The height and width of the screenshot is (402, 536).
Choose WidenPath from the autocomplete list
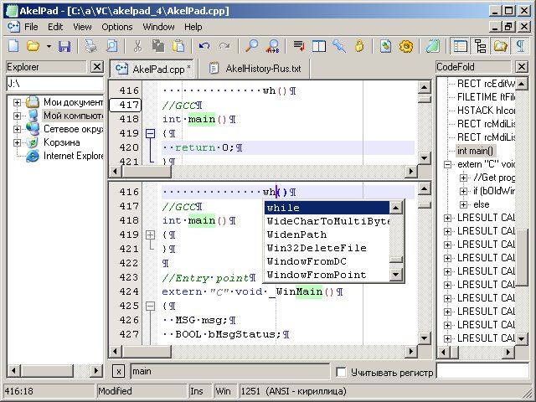click(x=327, y=234)
